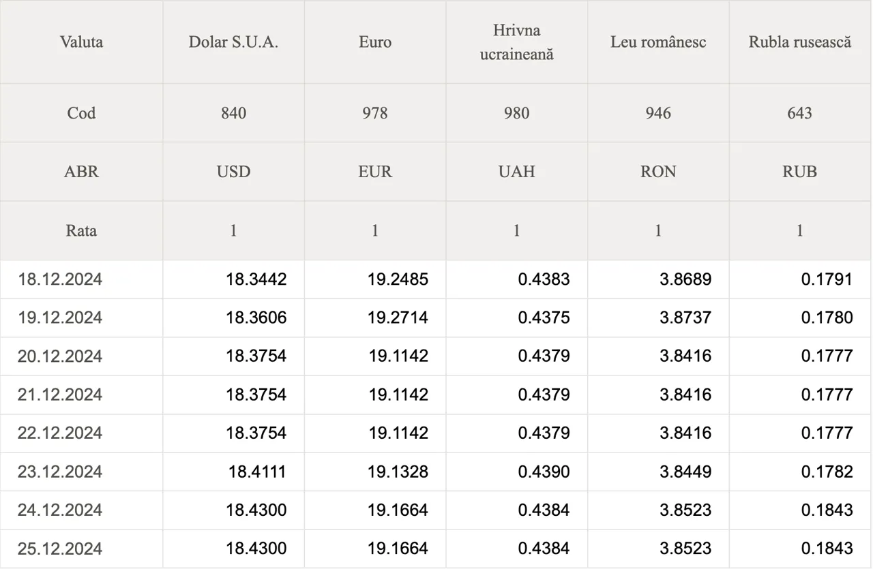Select the 23.12.2024 date cell
The width and height of the screenshot is (873, 569).
point(81,472)
